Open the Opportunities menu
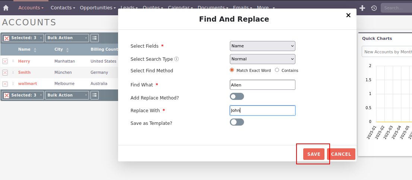Image resolution: width=412 pixels, height=180 pixels. (98, 8)
